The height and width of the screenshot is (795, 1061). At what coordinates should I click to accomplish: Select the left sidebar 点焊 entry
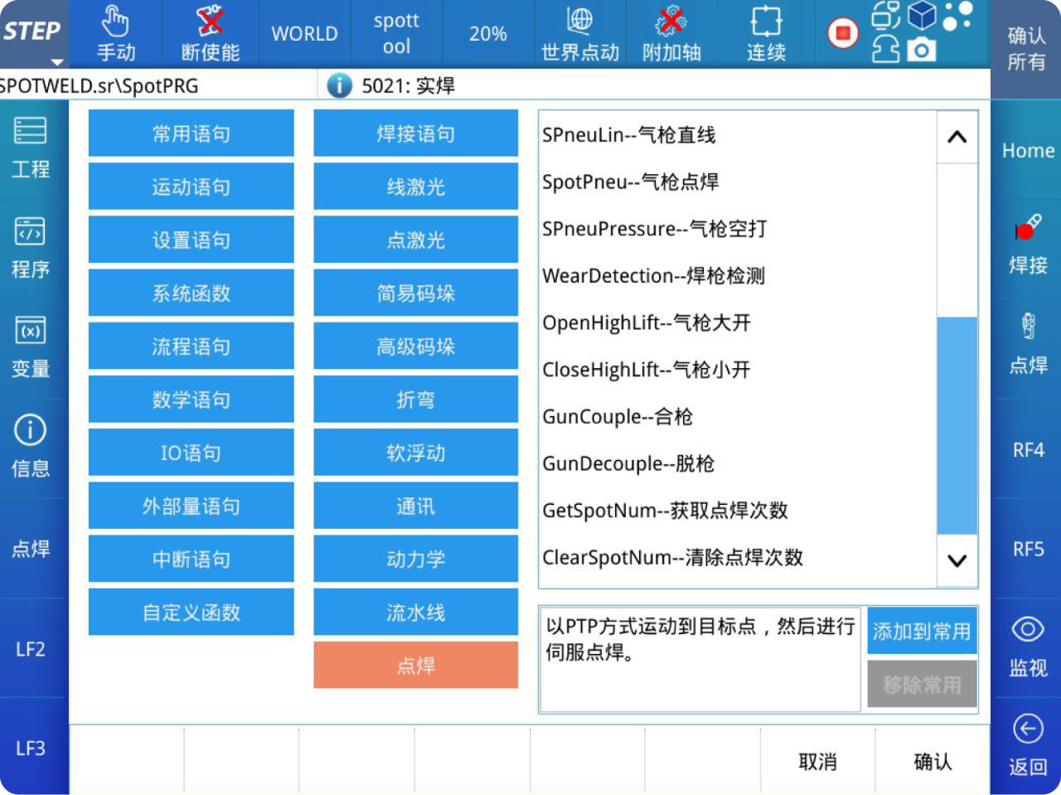pos(31,548)
